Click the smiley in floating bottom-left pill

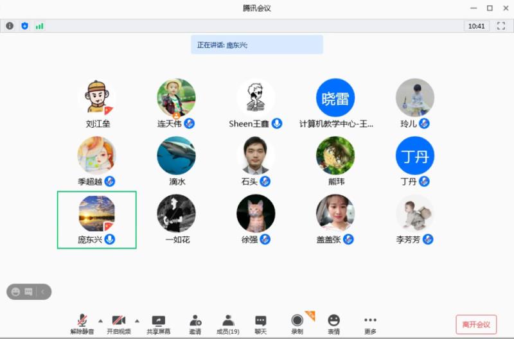(16, 291)
